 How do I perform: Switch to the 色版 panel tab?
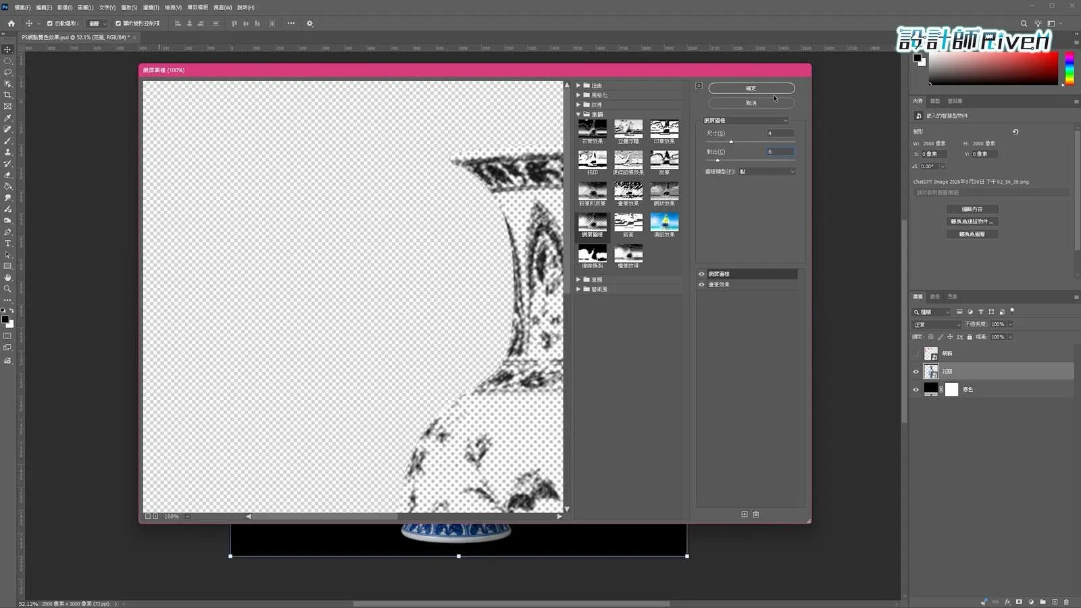pos(952,297)
